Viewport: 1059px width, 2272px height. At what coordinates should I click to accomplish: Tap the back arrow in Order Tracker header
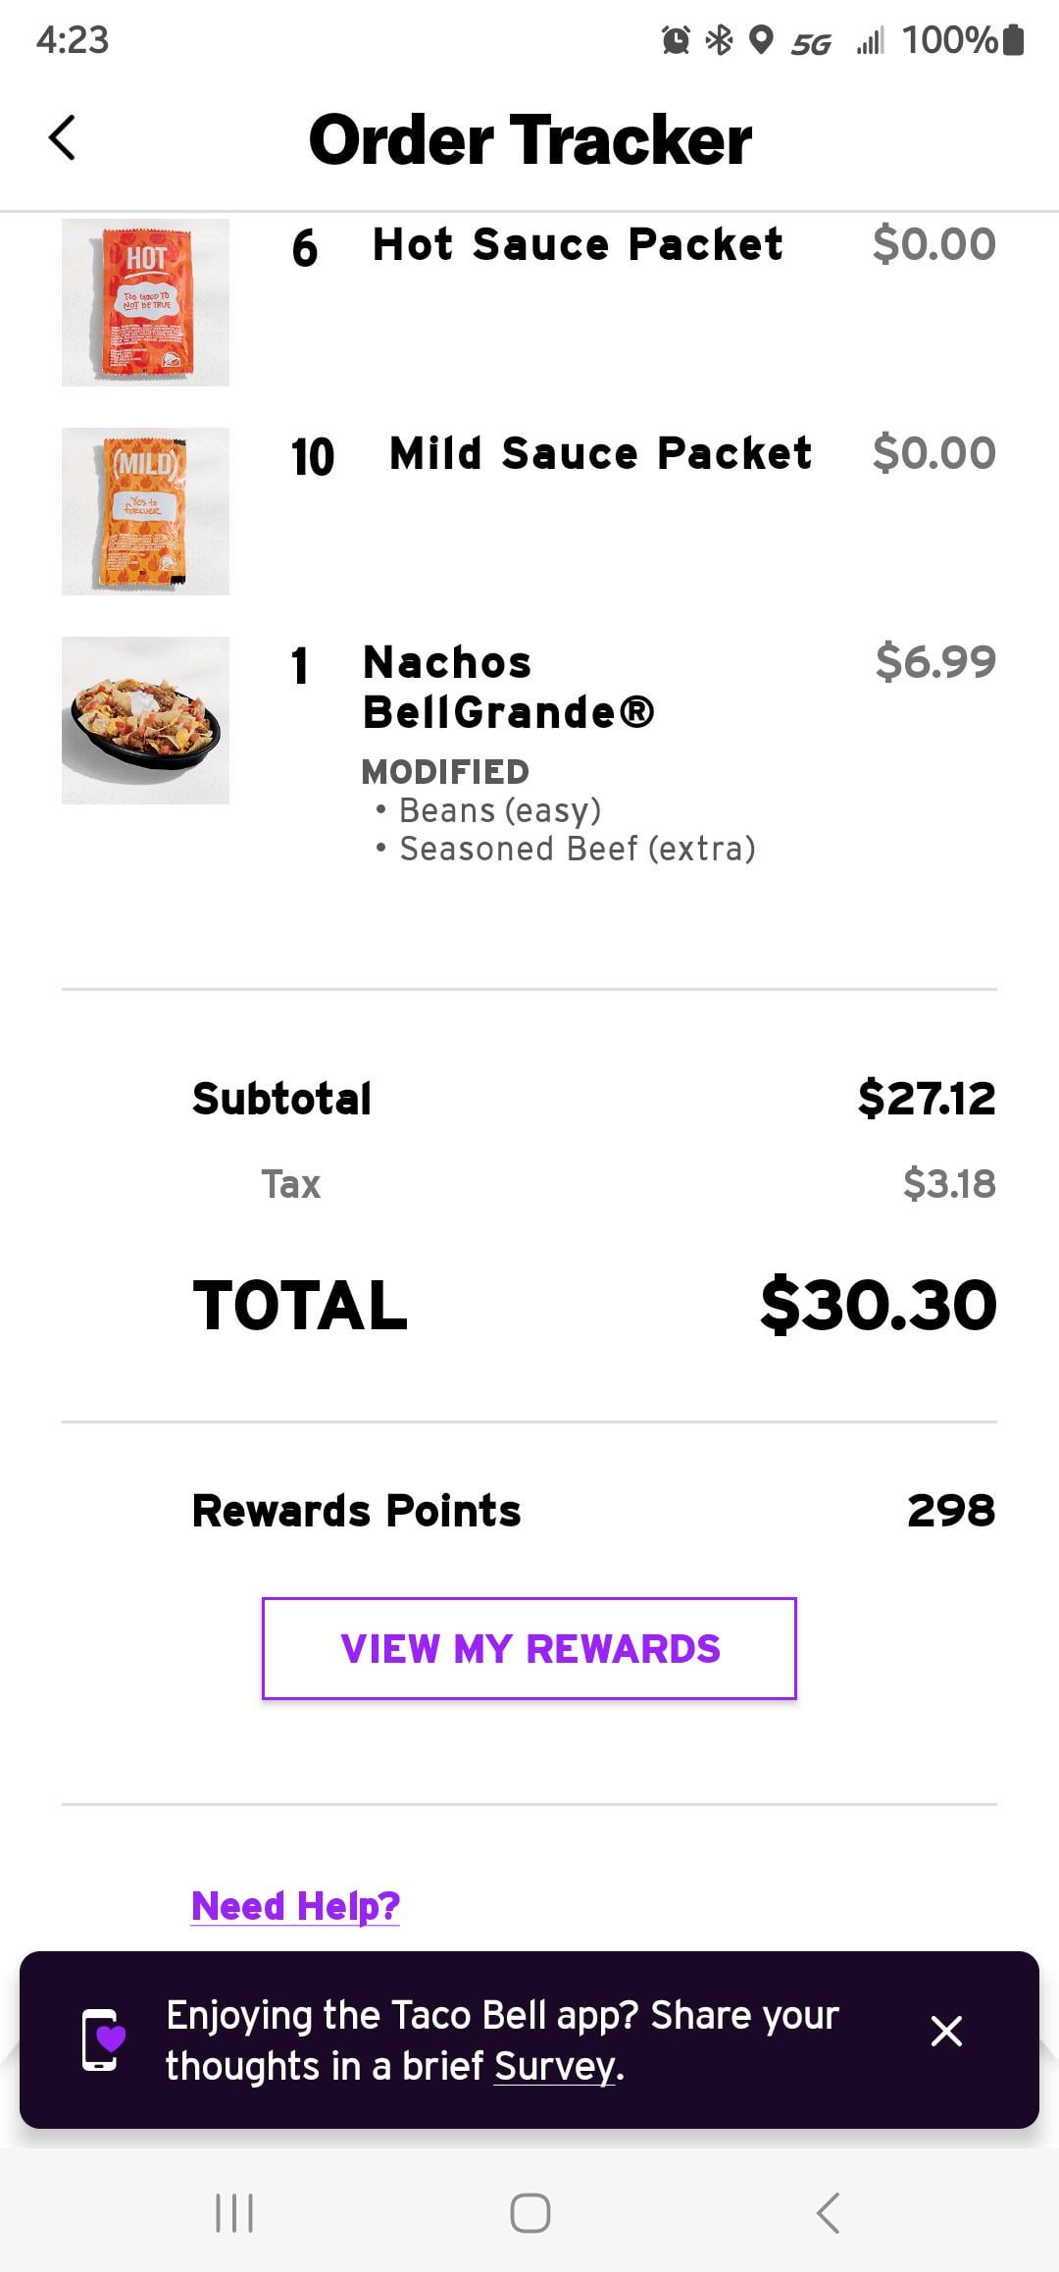pyautogui.click(x=63, y=137)
